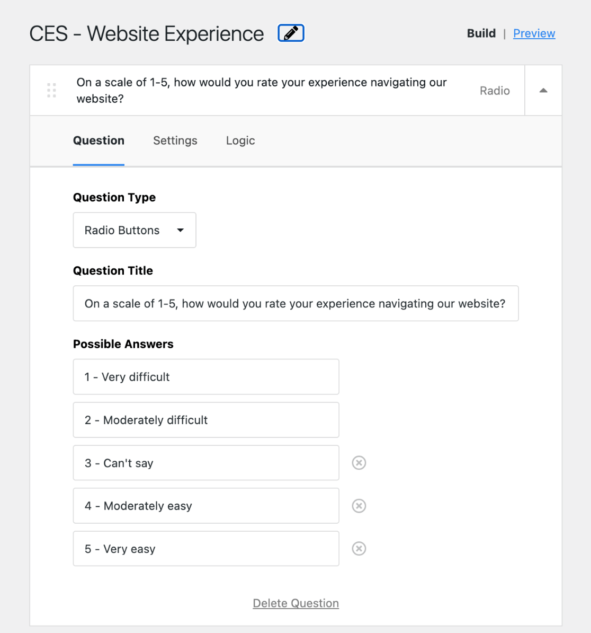Remove the "4 - Moderately easy" answer
591x633 pixels.
[x=359, y=506]
